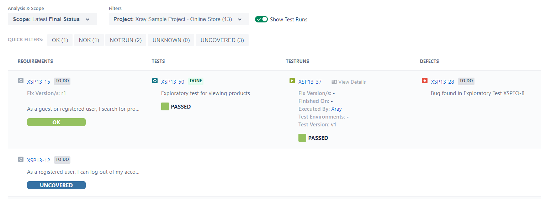Click the XSP13-37 test run play icon
Viewport: 541px width, 199px height.
click(292, 81)
